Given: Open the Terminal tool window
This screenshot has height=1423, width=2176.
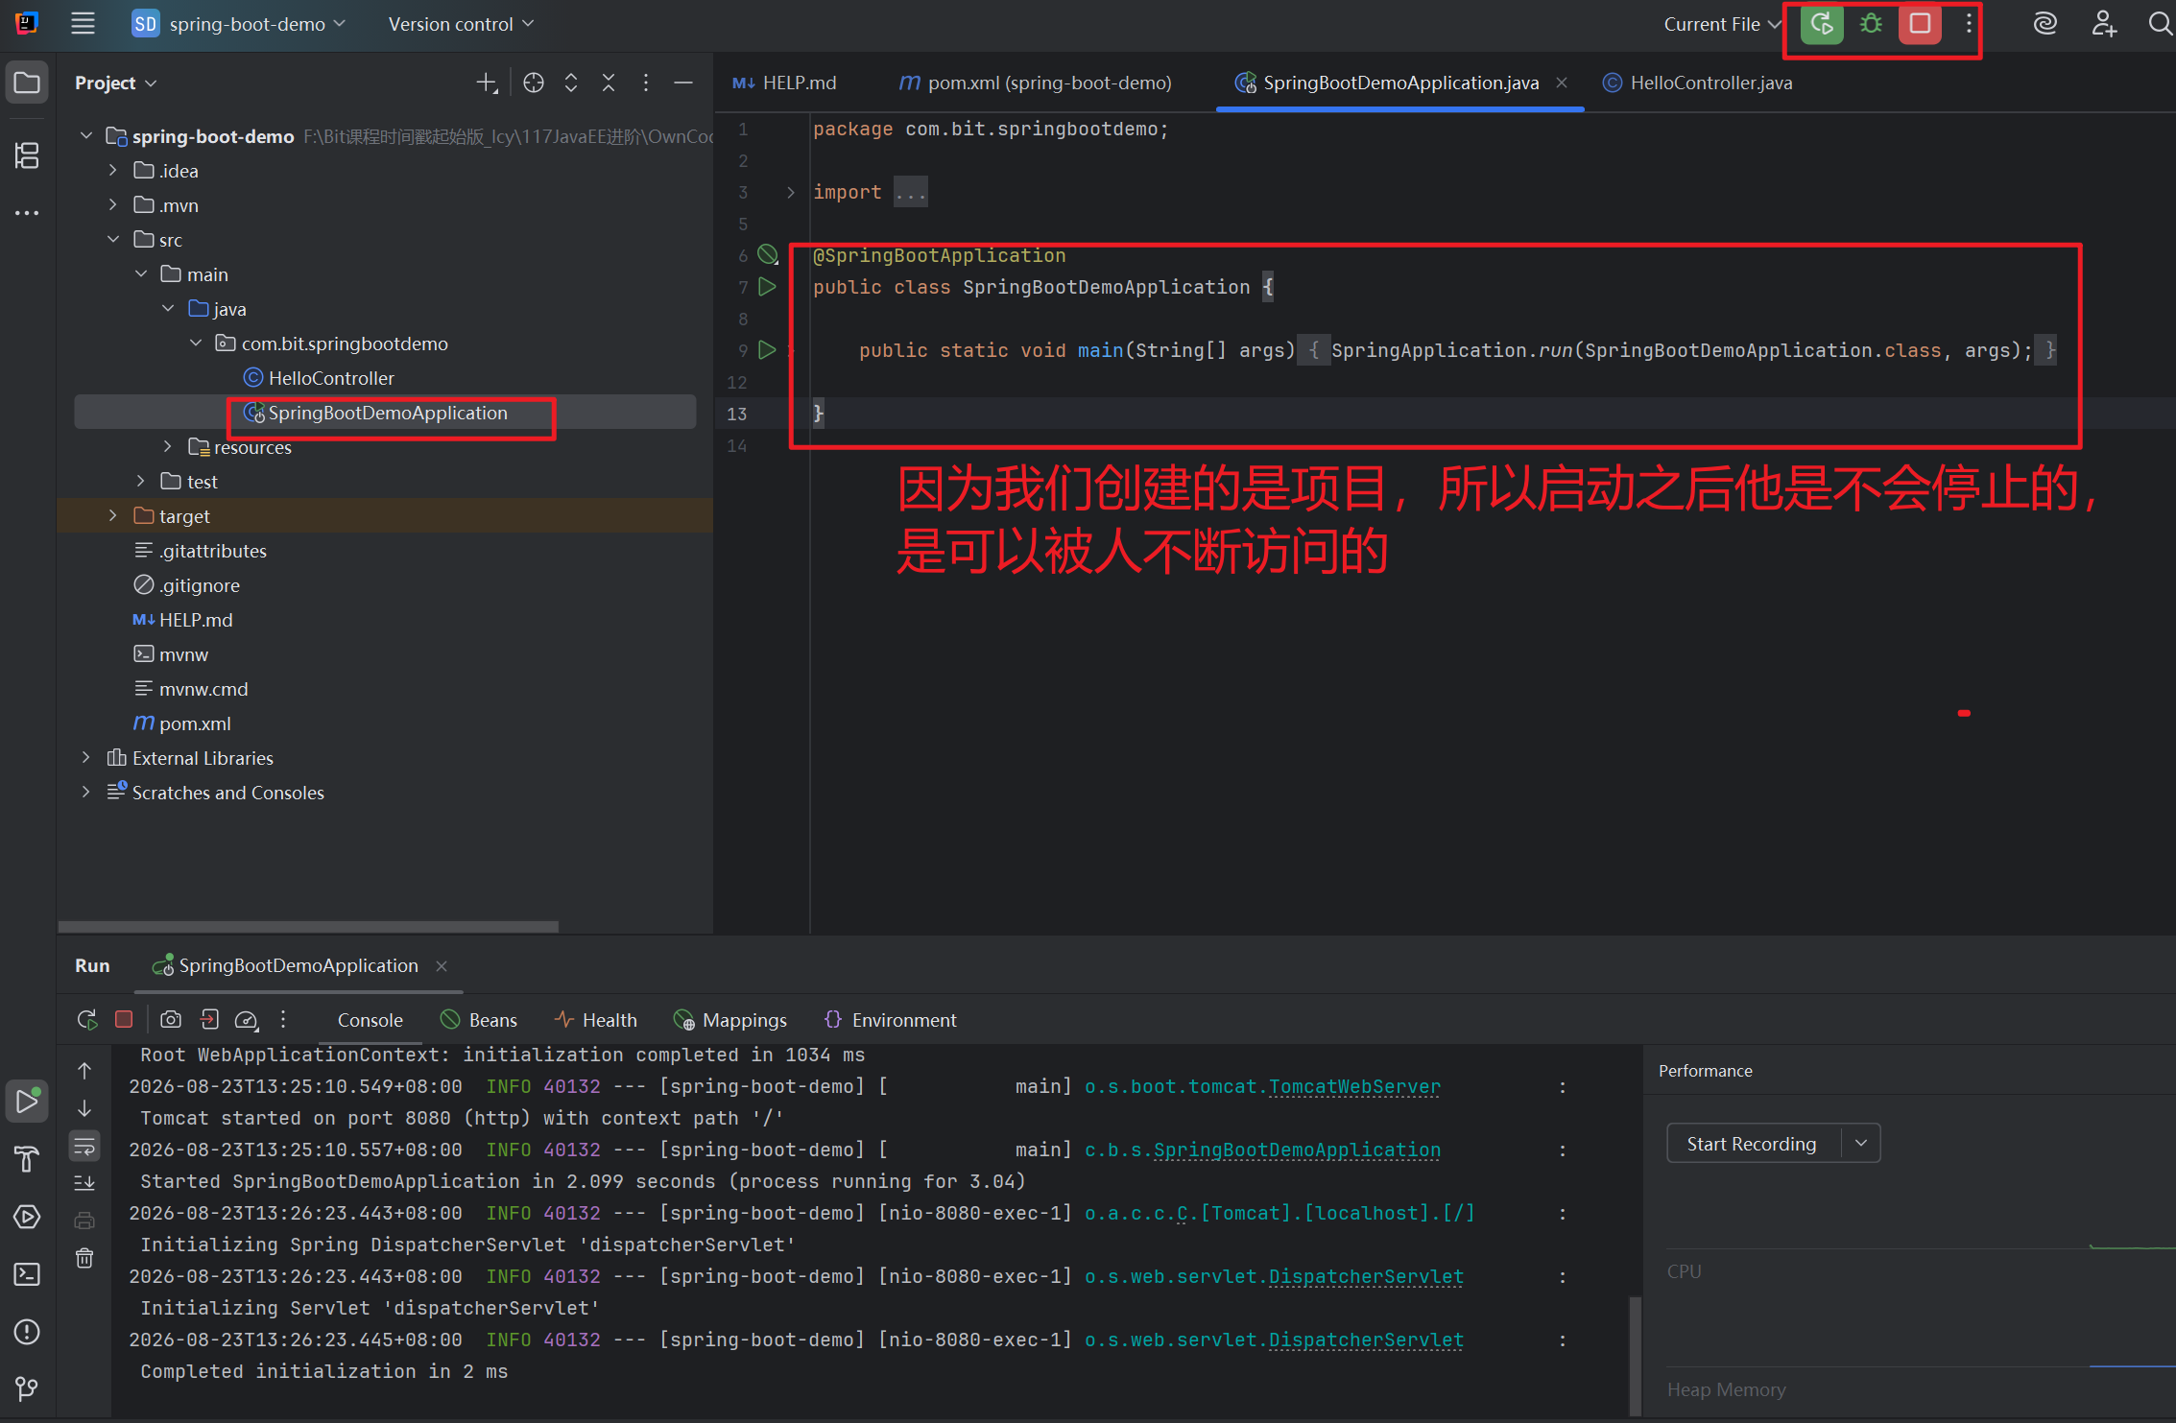Looking at the screenshot, I should 27,1274.
